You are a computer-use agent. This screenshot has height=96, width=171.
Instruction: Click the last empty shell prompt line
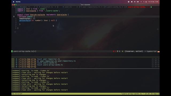(24, 67)
